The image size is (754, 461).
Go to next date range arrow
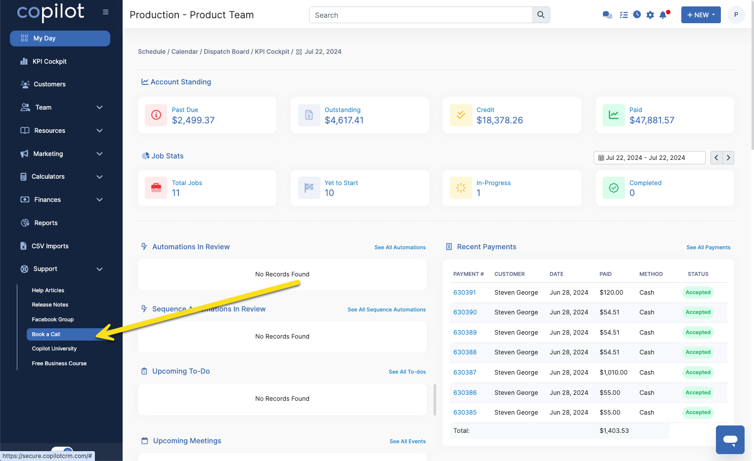click(x=728, y=158)
